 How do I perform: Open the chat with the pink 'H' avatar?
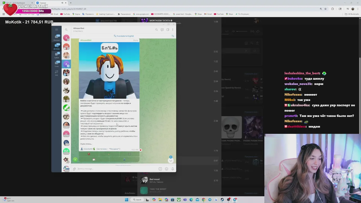(66, 134)
